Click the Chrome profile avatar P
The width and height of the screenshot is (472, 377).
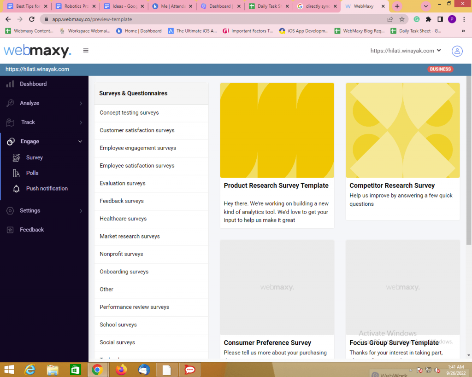click(452, 19)
